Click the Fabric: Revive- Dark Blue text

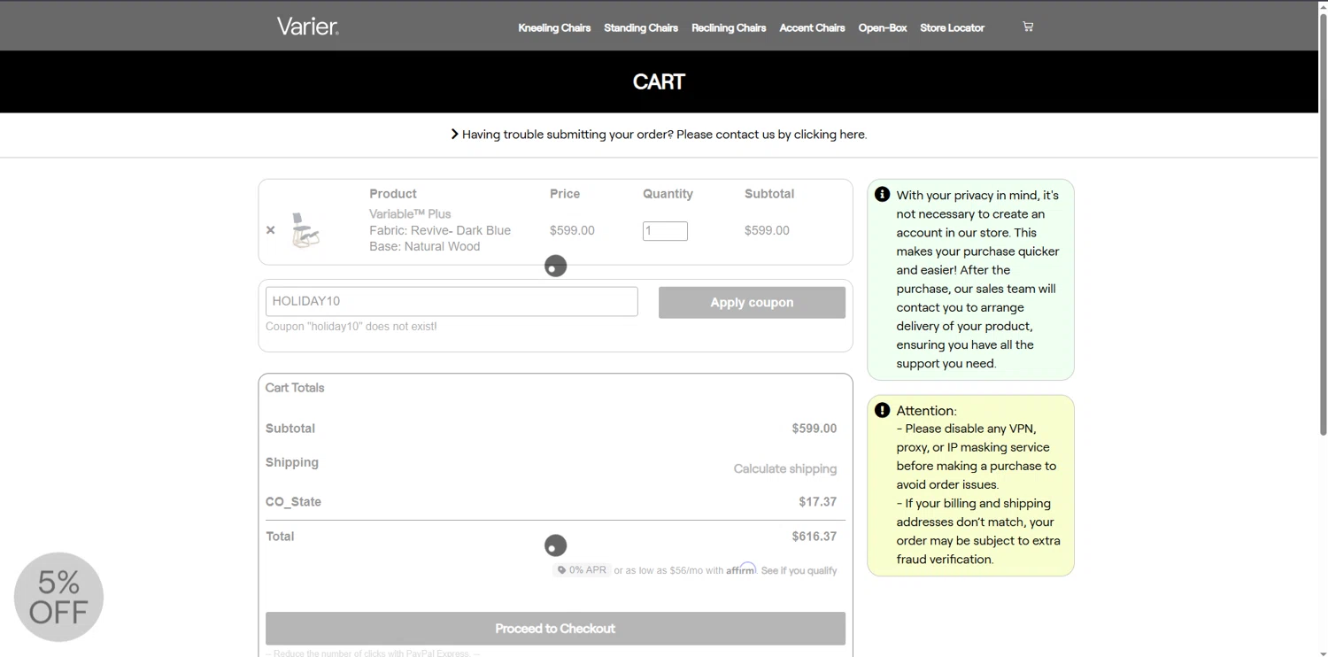(440, 230)
